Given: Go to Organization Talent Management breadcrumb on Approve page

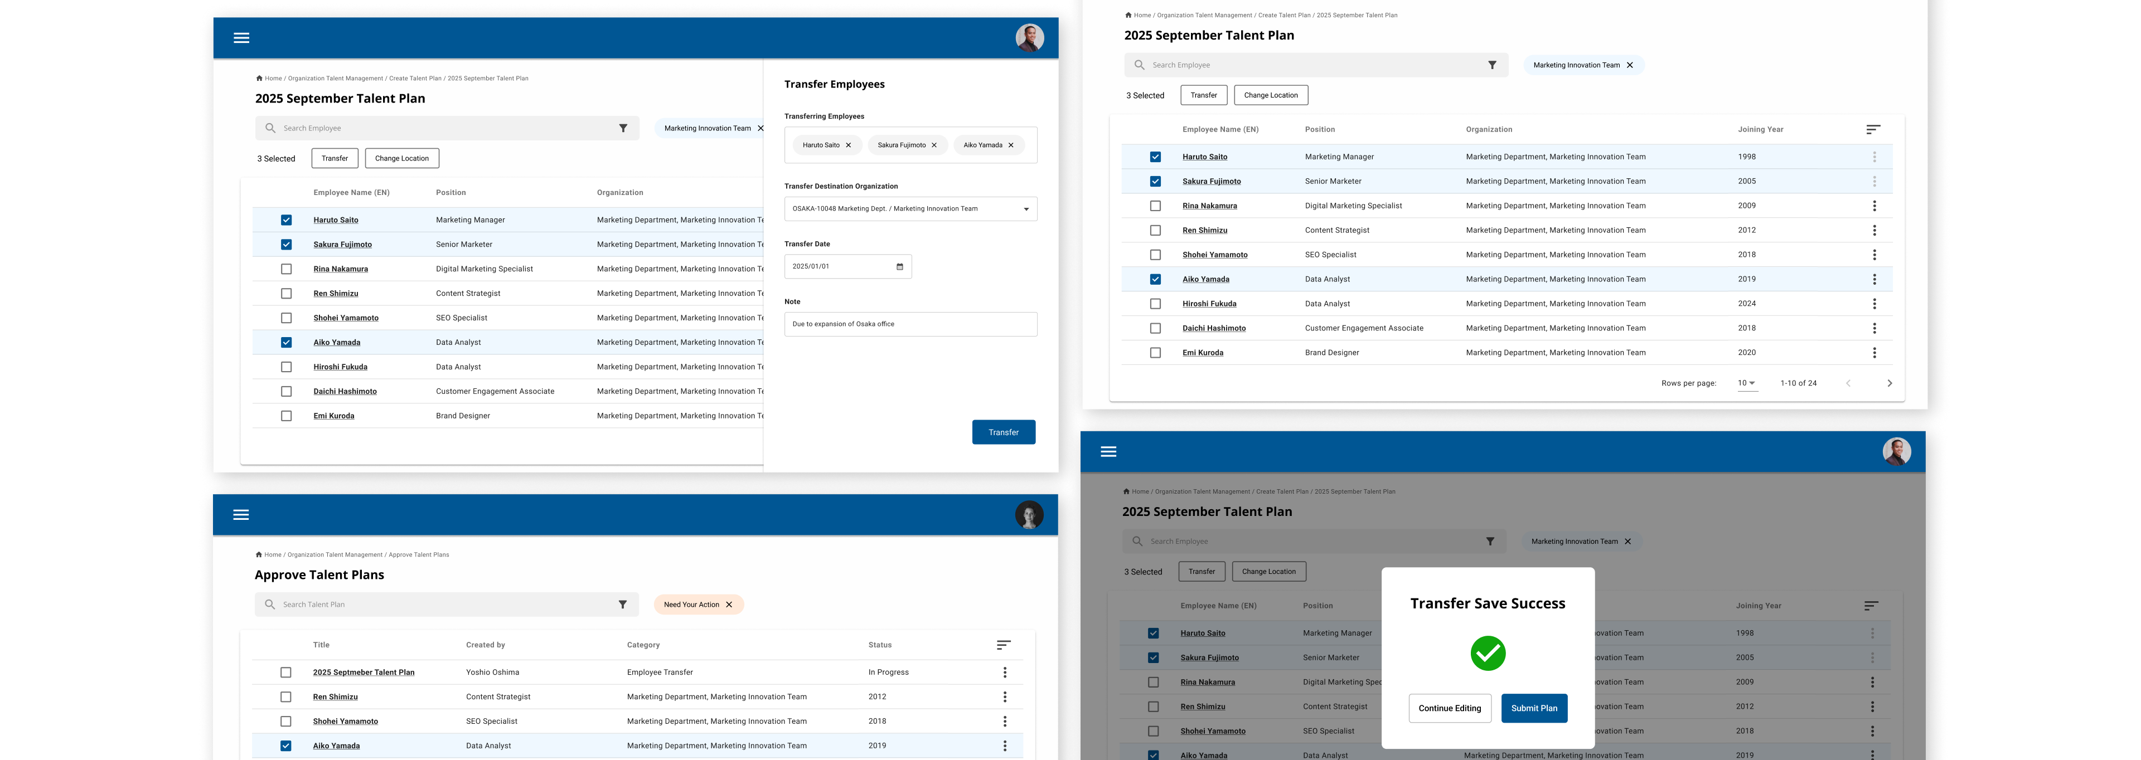Looking at the screenshot, I should [x=335, y=555].
